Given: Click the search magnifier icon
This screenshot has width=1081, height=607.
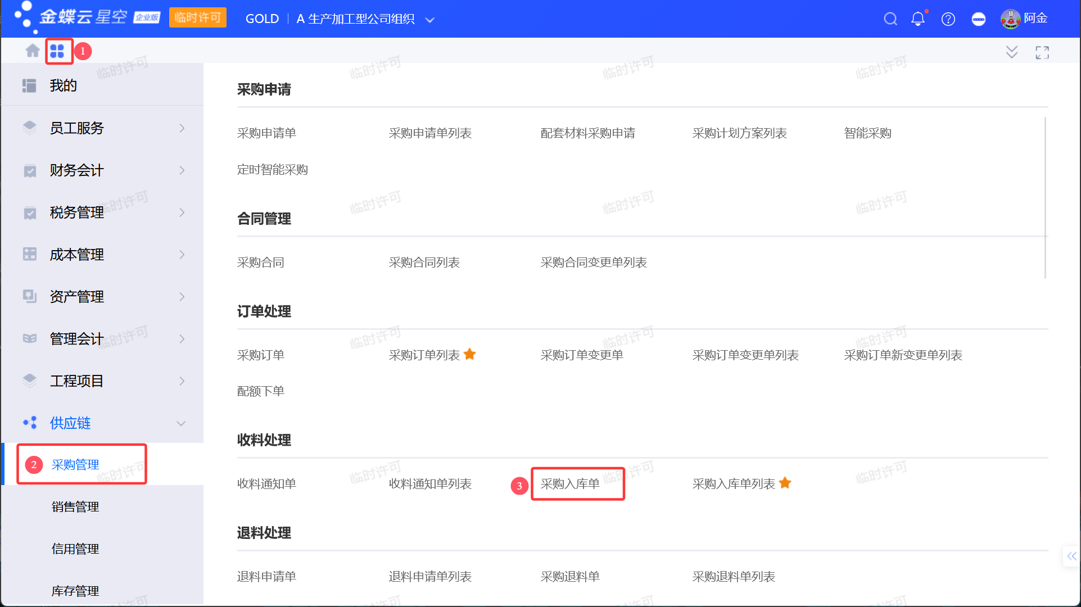Looking at the screenshot, I should click(x=890, y=19).
